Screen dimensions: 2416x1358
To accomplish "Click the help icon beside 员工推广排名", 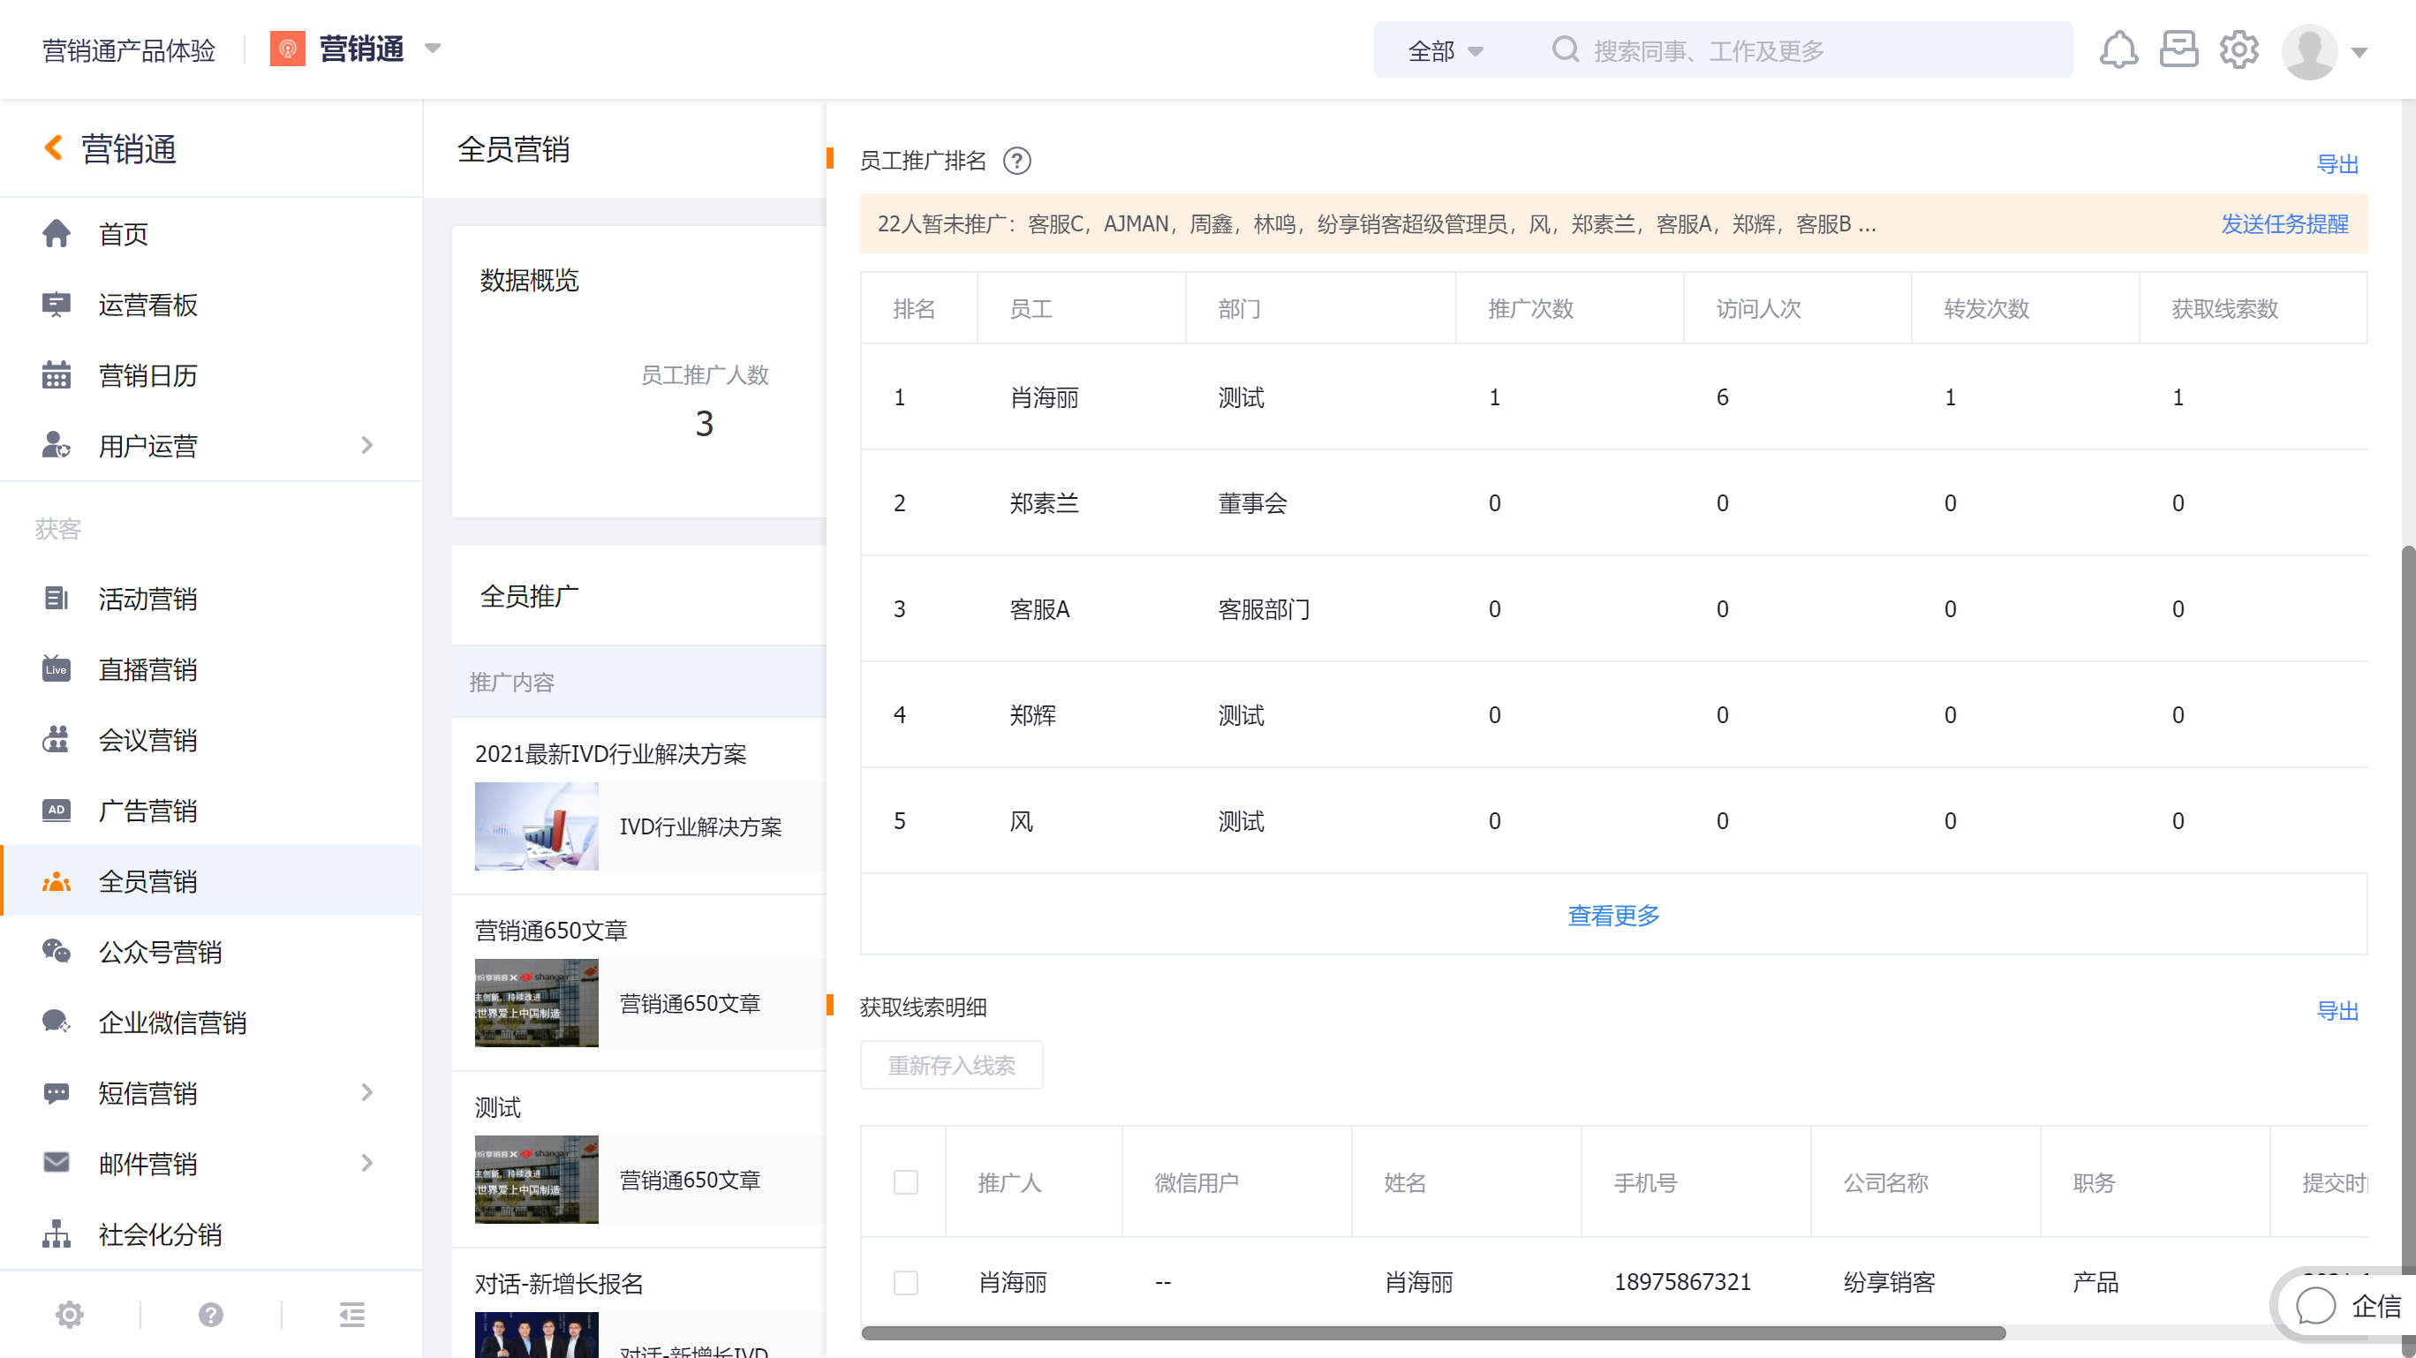I will click(x=1016, y=162).
